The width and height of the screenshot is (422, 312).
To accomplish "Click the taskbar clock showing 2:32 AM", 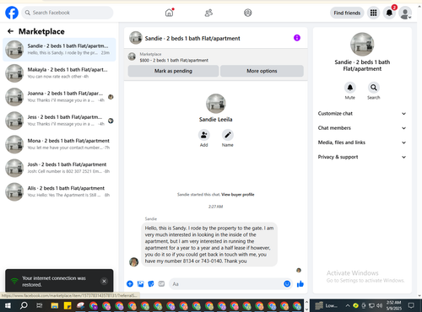I will click(393, 305).
